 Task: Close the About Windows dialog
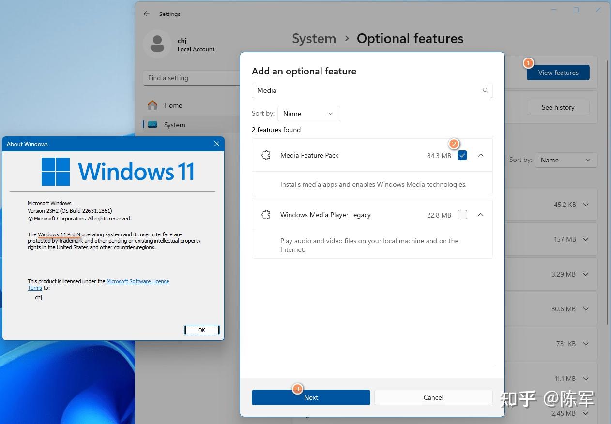217,144
